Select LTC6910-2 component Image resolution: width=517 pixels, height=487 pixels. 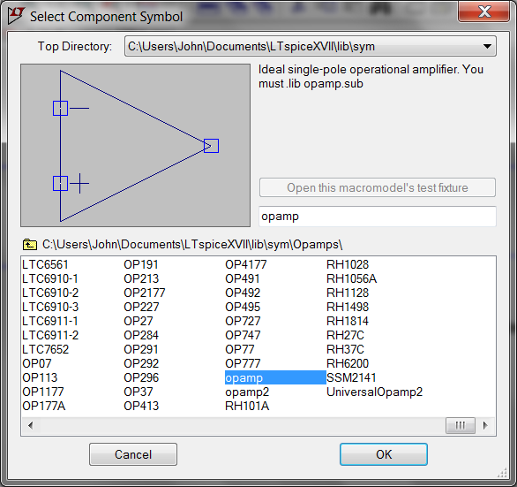(x=50, y=293)
